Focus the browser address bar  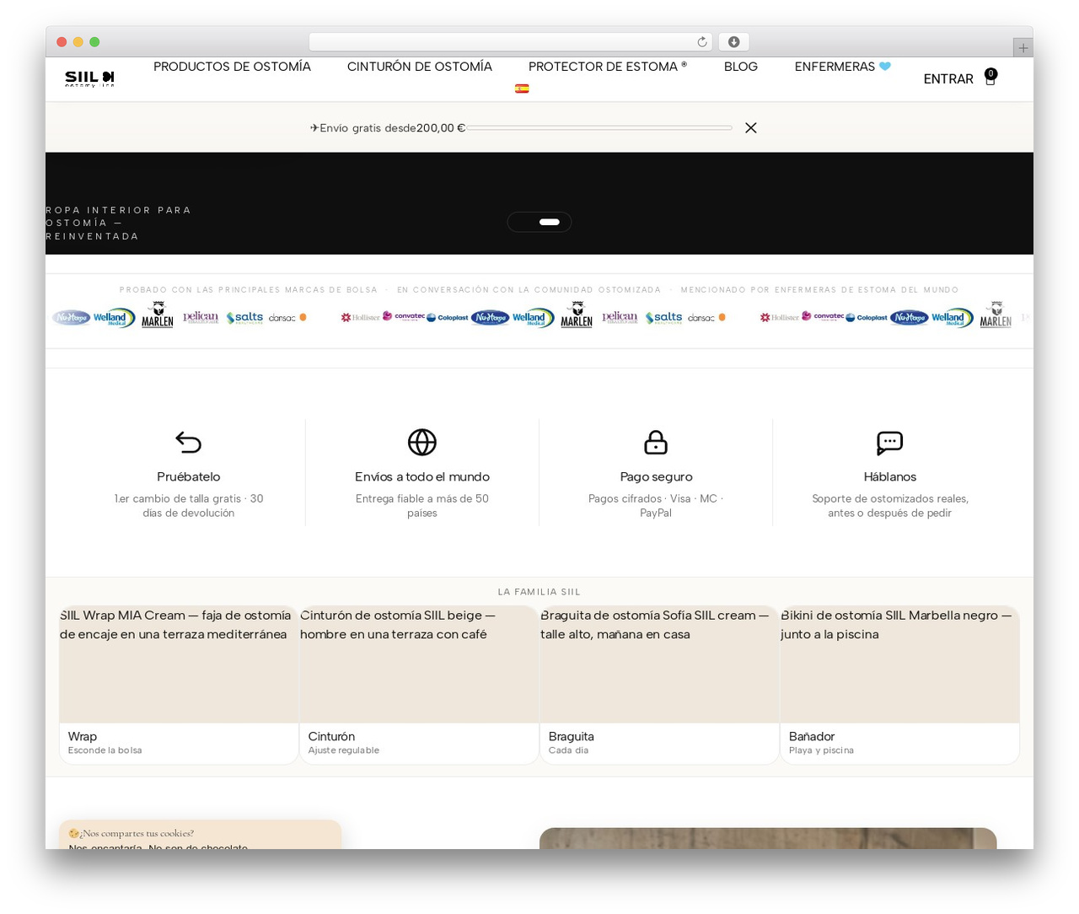(510, 42)
